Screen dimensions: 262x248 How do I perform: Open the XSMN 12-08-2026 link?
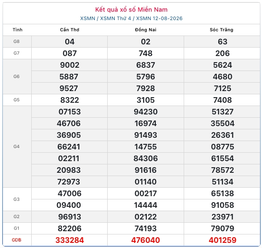[x=159, y=18]
